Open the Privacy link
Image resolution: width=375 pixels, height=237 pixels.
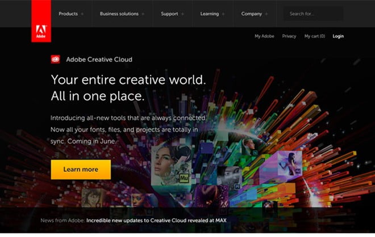[x=289, y=36]
